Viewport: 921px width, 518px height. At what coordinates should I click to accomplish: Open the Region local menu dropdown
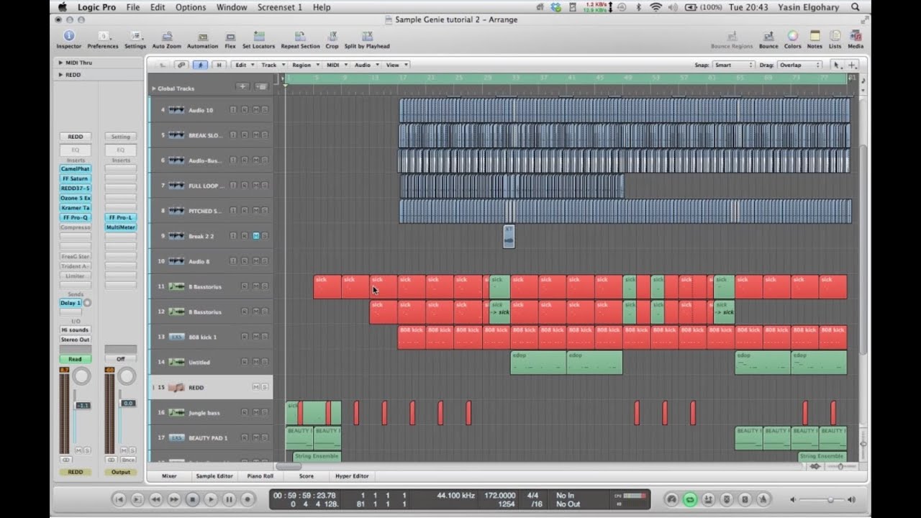(304, 65)
